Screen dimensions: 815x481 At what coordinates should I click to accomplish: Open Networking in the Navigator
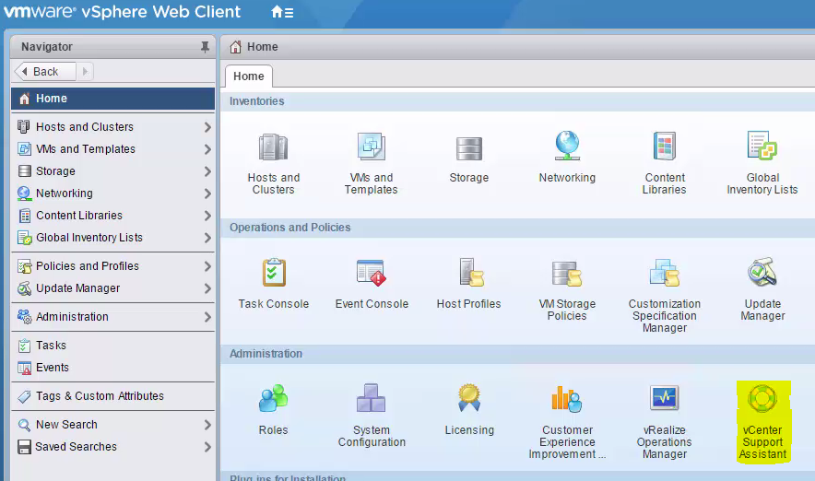pos(112,194)
